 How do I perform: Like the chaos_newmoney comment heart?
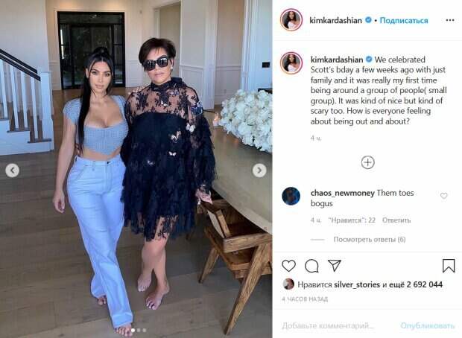tap(443, 196)
